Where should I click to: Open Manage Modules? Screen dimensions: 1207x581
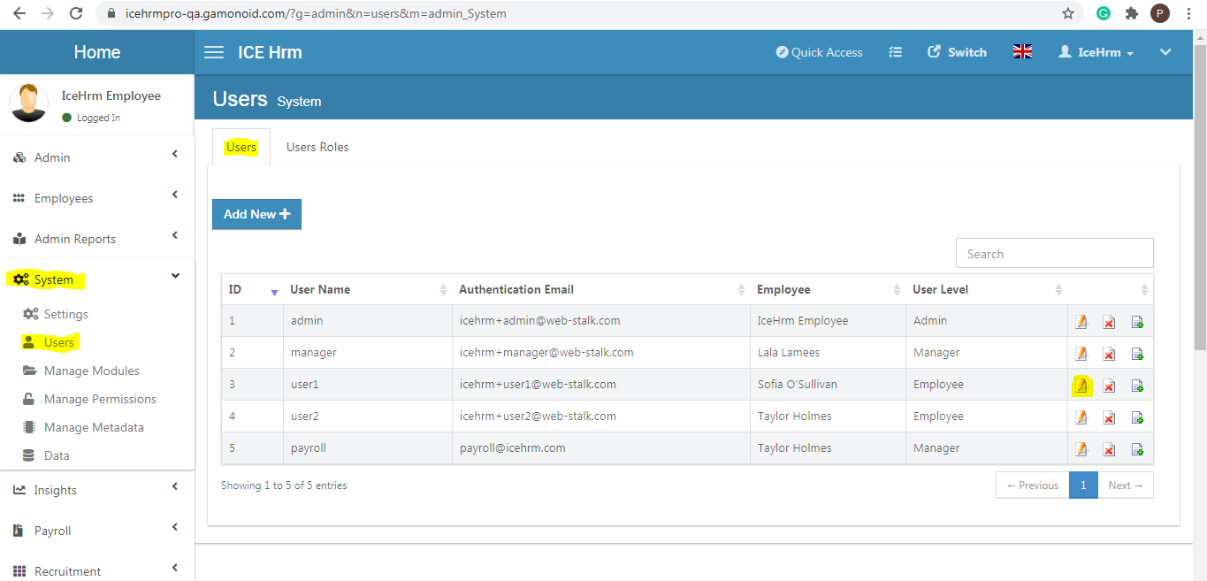pos(80,371)
